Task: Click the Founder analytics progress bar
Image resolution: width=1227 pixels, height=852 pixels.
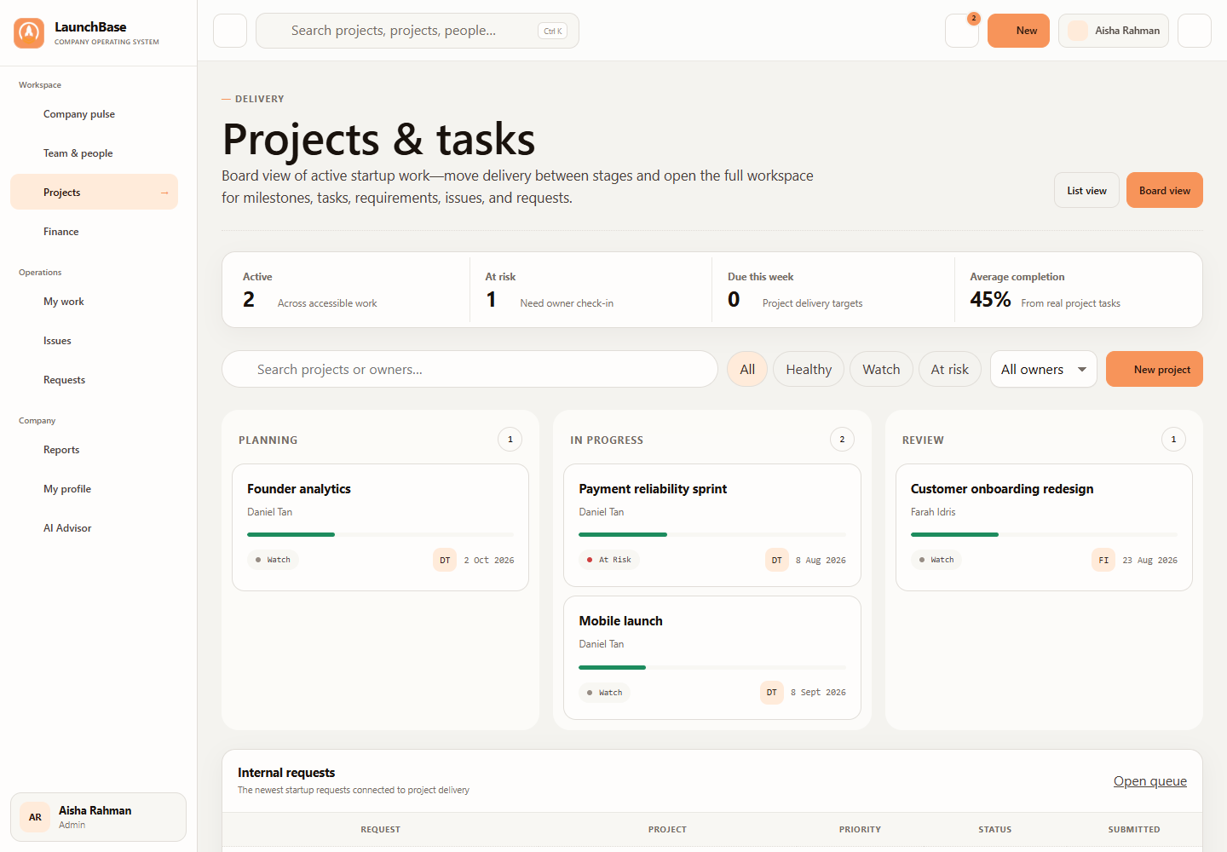Action: pos(380,534)
